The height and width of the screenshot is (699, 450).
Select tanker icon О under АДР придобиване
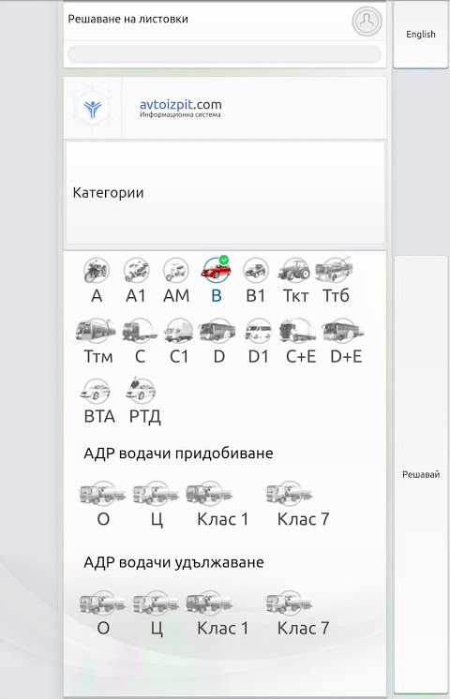pos(103,494)
